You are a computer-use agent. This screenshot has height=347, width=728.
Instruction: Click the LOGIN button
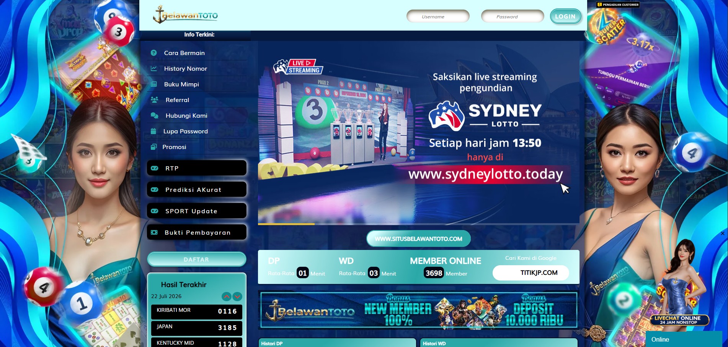[x=565, y=16]
